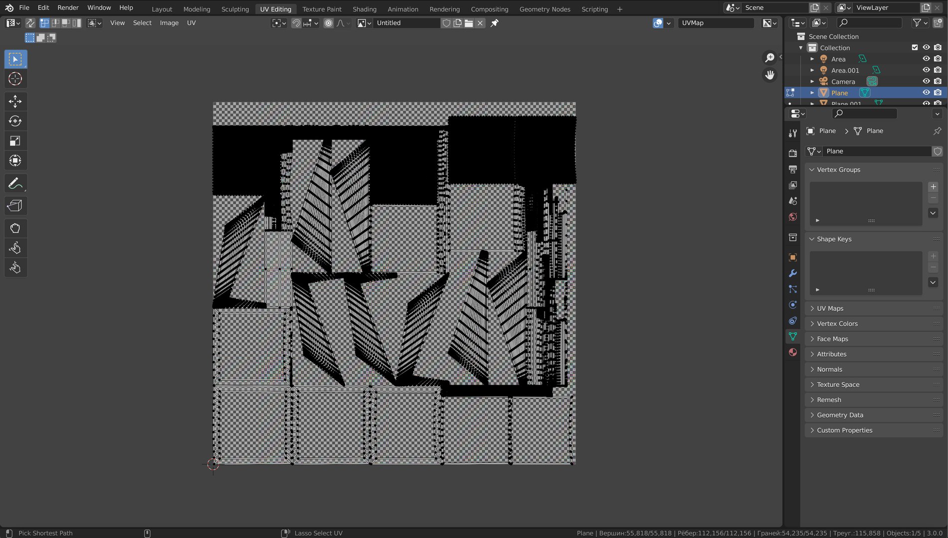Uncheck the Collection exclude checkbox
The height and width of the screenshot is (538, 948).
pos(915,47)
